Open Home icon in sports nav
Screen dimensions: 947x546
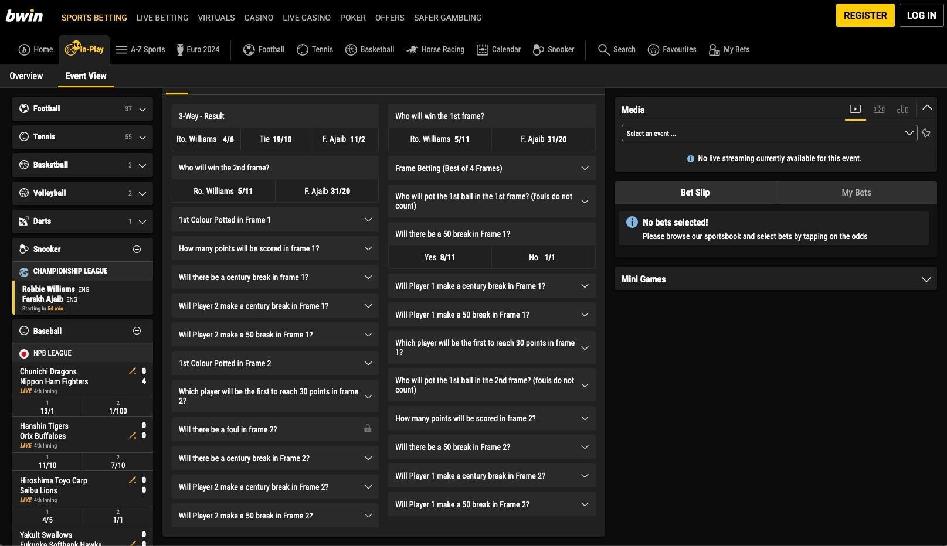[24, 50]
